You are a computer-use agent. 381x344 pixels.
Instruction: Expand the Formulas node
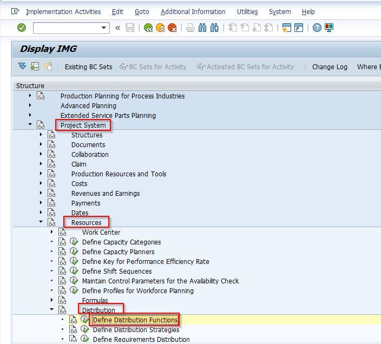[51, 300]
